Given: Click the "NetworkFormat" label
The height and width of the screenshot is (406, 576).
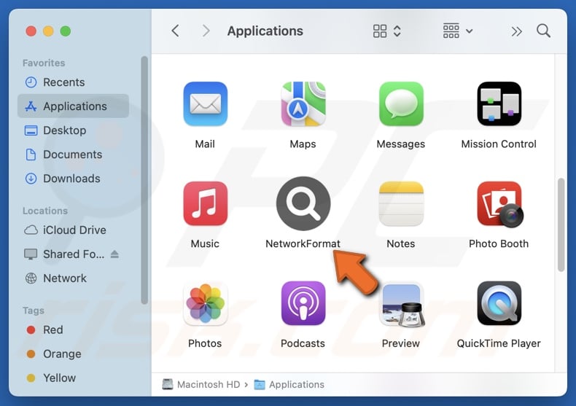Looking at the screenshot, I should (303, 243).
